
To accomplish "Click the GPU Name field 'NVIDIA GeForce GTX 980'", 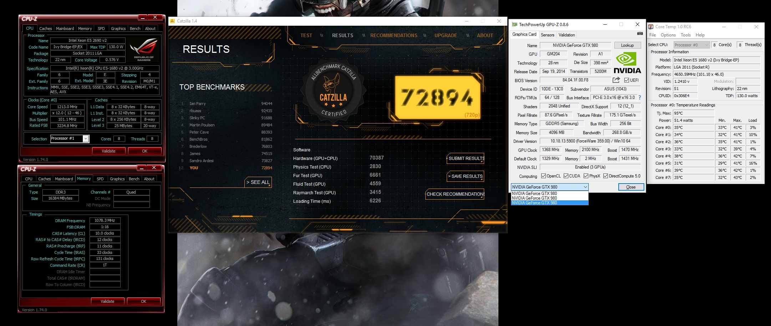I will 575,45.
